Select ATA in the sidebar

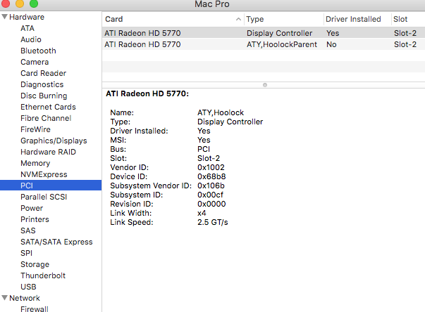coord(27,28)
